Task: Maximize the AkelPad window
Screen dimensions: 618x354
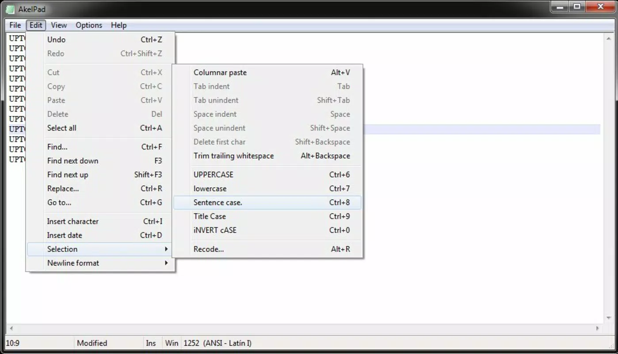Action: [577, 7]
